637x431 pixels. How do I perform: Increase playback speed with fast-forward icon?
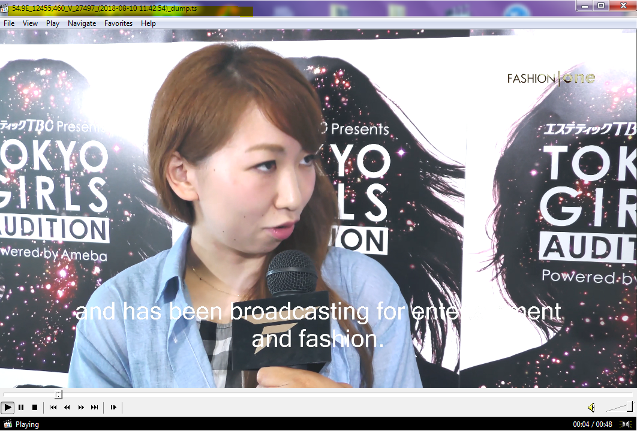point(81,408)
